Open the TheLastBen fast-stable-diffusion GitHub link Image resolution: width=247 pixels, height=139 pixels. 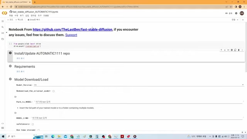click(73, 29)
